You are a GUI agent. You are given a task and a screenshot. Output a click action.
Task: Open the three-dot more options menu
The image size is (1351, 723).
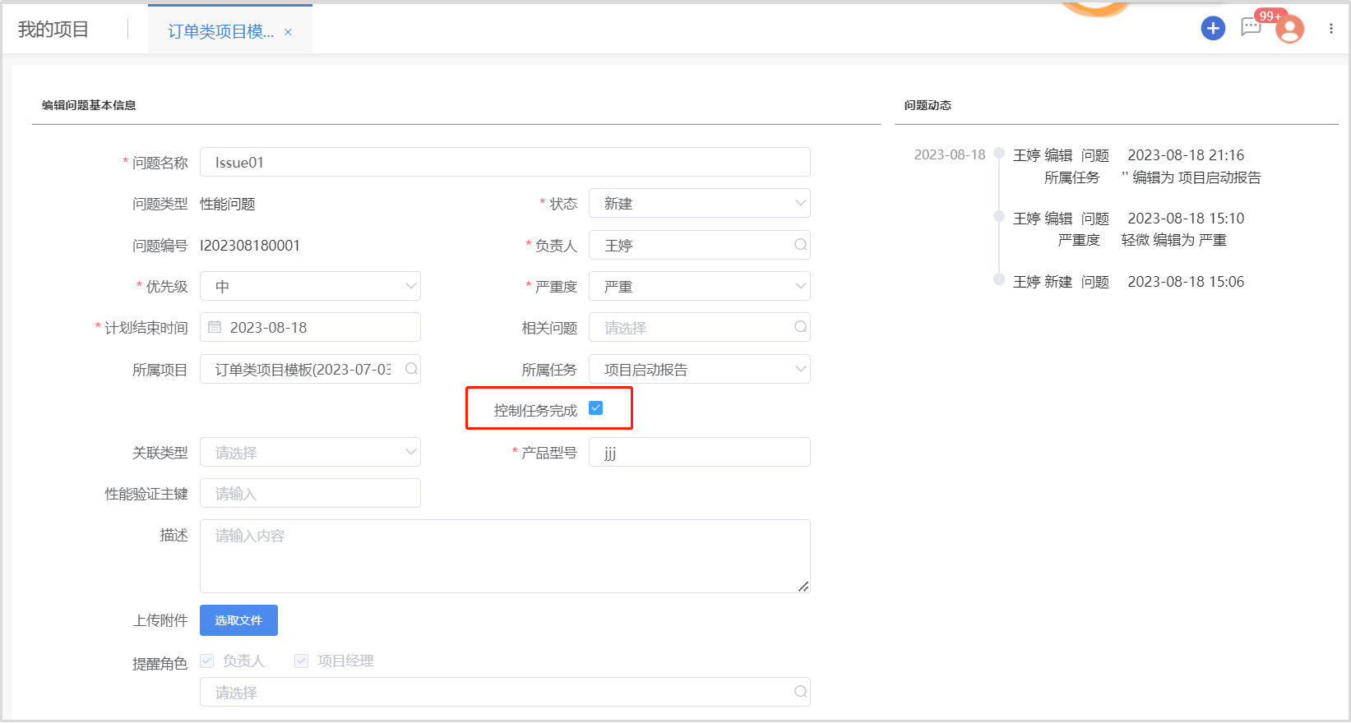tap(1330, 29)
